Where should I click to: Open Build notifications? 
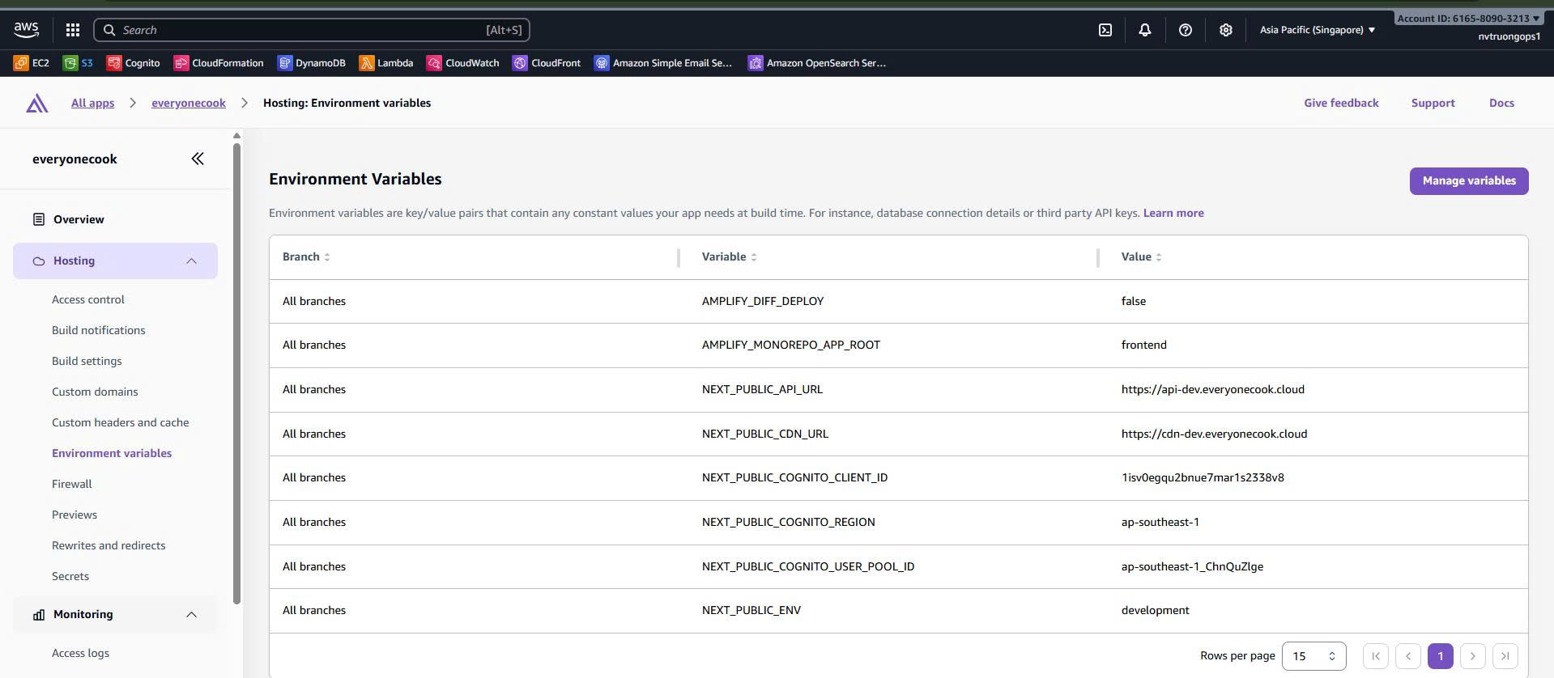pyautogui.click(x=99, y=330)
